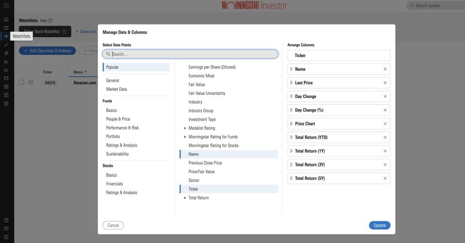Open the Home icon in sidebar
Viewport: 465px width, 243px height.
click(x=6, y=19)
